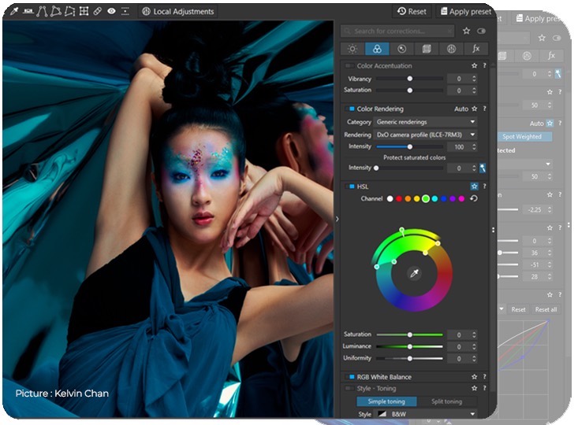Image resolution: width=578 pixels, height=425 pixels.
Task: Open Local Adjustments
Action: point(177,12)
